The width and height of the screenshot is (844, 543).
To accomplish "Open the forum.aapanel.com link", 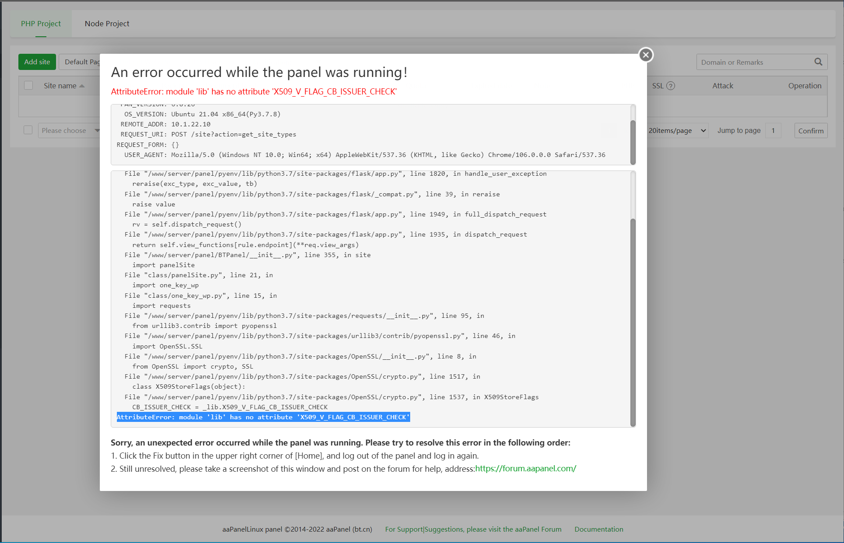I will [525, 469].
